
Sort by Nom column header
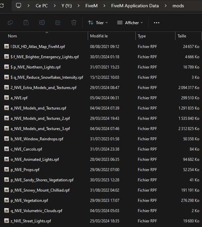click(x=12, y=36)
